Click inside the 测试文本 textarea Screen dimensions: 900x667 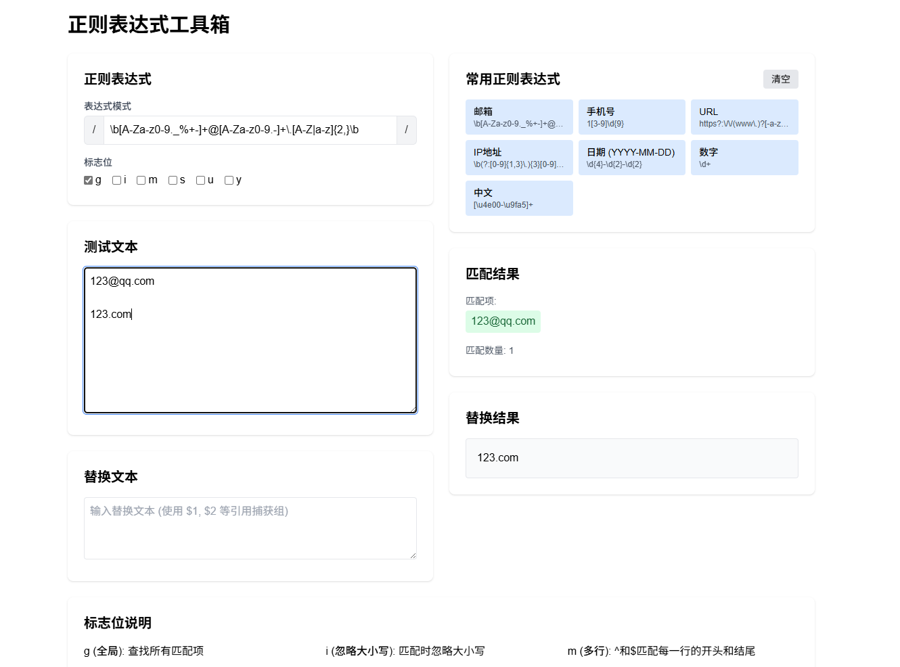tap(250, 338)
